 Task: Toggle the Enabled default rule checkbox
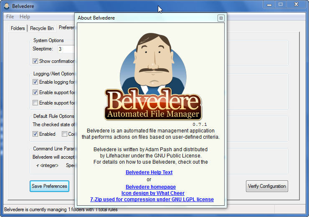tap(35, 134)
